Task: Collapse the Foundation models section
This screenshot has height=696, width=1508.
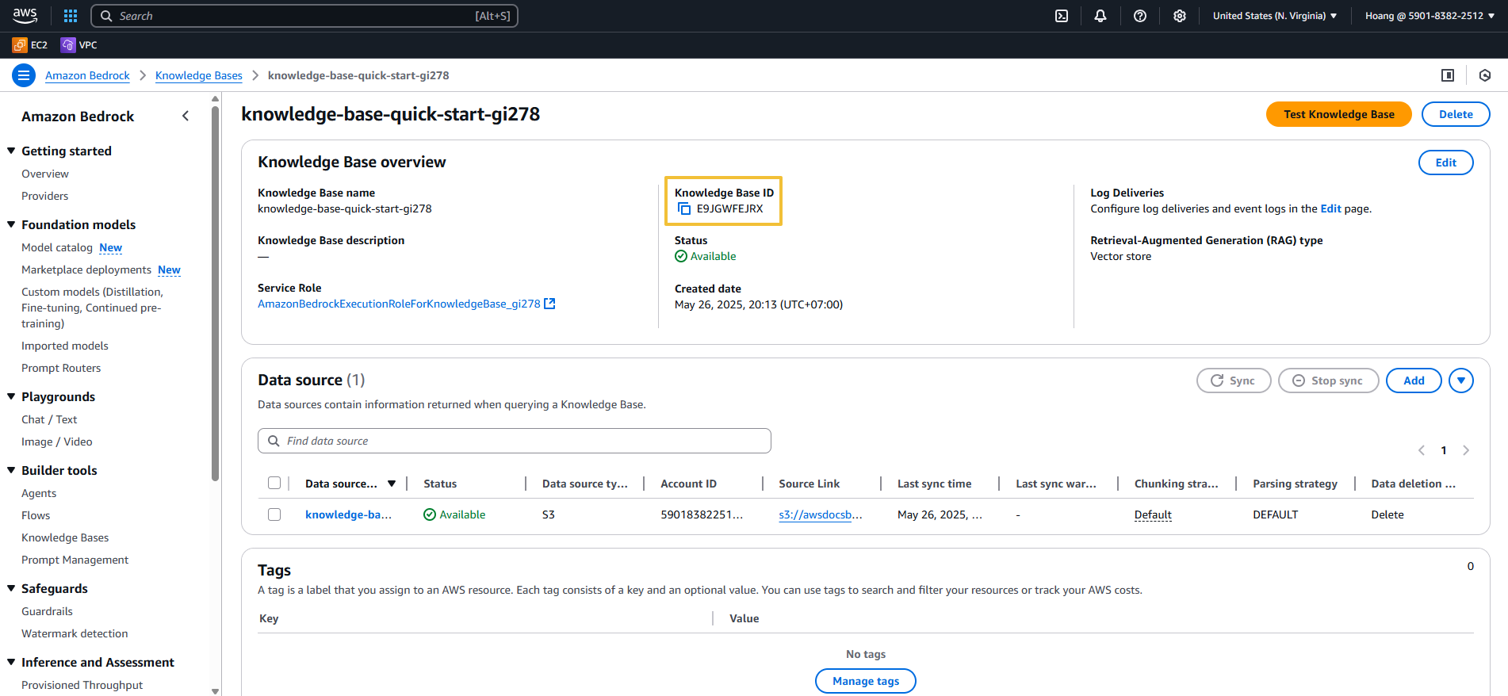Action: coord(11,224)
